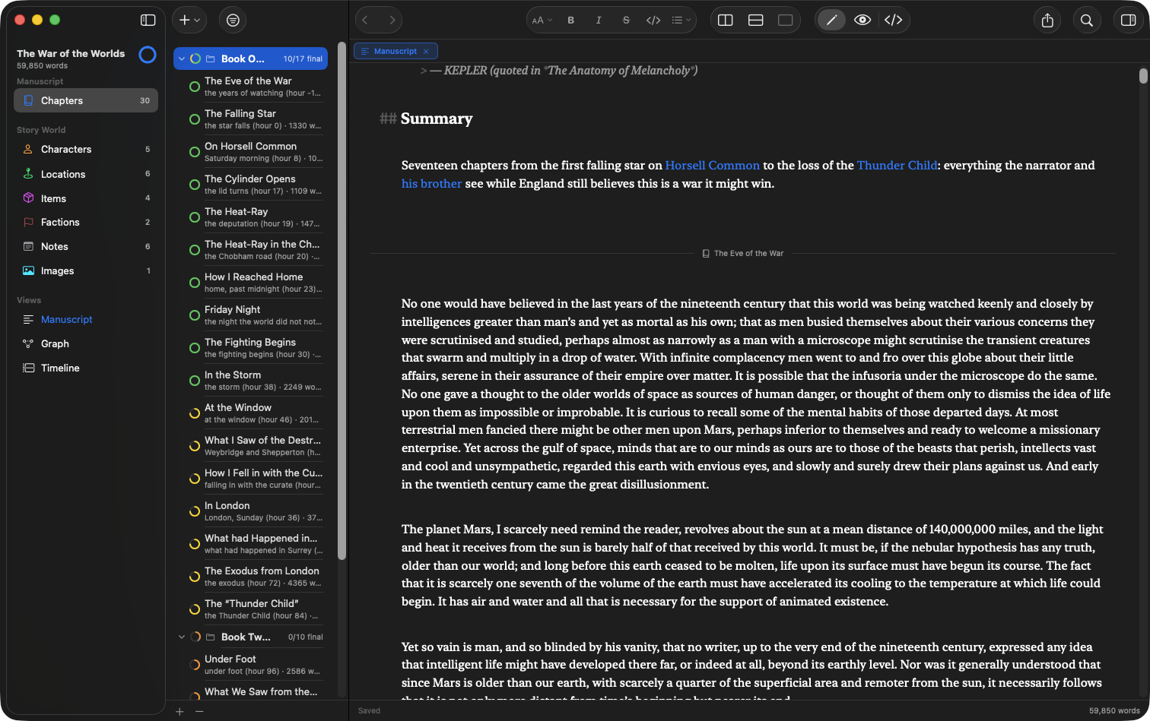
Task: Open Locations in Story World
Action: pyautogui.click(x=86, y=174)
